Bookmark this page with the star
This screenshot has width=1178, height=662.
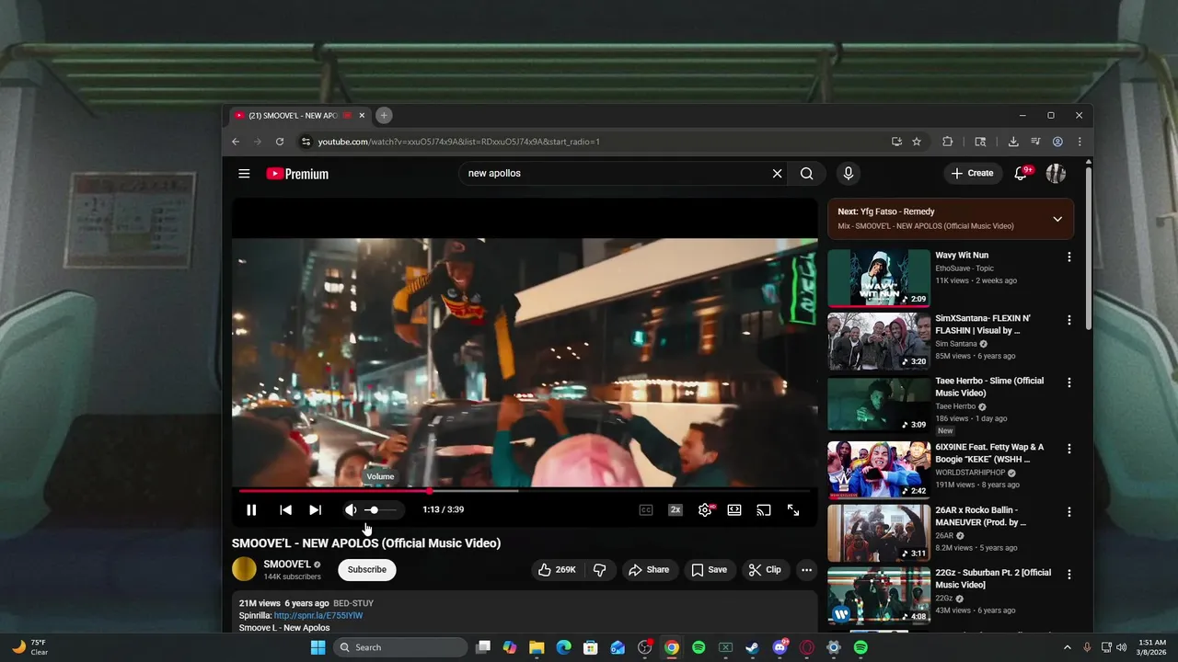(x=917, y=142)
